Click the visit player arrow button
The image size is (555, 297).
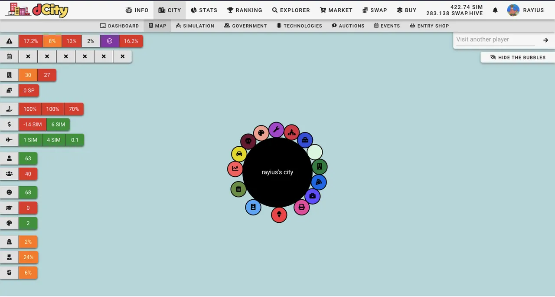pos(545,40)
